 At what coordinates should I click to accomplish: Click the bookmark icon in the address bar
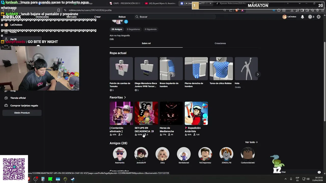pos(59,10)
